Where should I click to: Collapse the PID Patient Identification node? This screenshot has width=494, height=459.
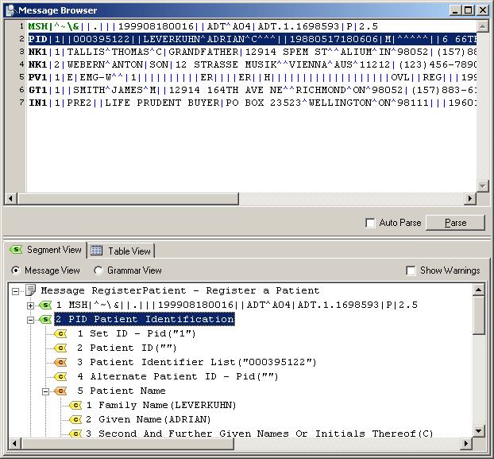(x=30, y=321)
